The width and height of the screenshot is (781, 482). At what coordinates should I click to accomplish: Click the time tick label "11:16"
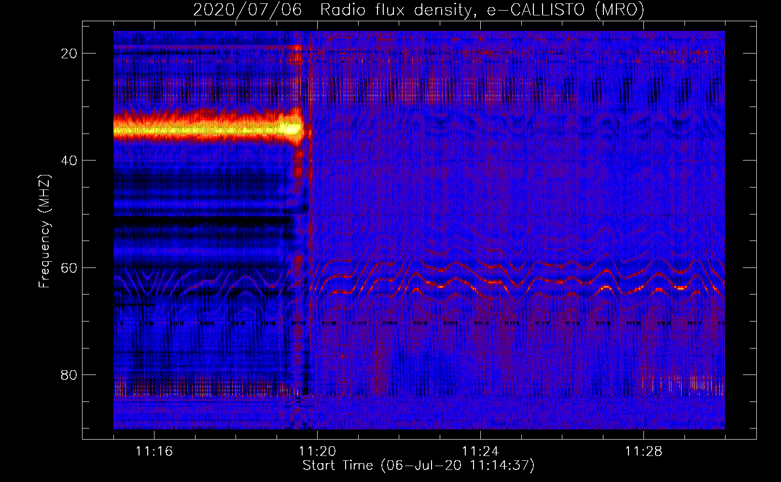pyautogui.click(x=154, y=452)
